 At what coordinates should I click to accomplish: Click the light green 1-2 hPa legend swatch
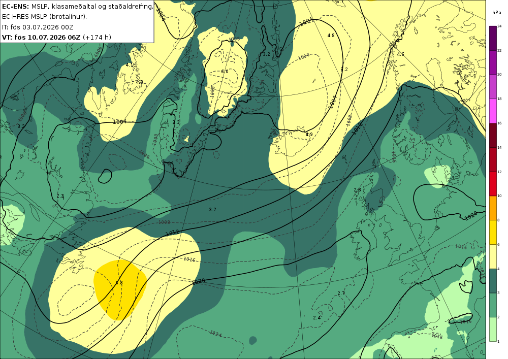[493, 329]
